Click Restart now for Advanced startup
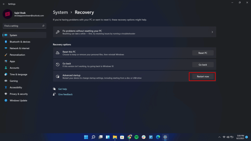This screenshot has width=251, height=141. tap(203, 77)
